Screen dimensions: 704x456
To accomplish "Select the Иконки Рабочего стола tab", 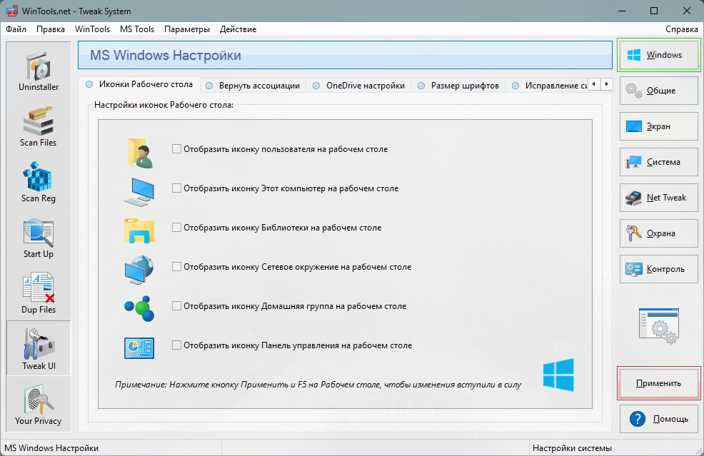I will pos(139,84).
